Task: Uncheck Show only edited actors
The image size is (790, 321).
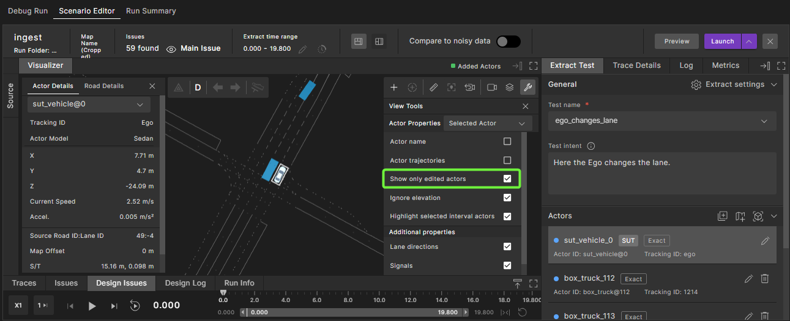Action: click(507, 179)
